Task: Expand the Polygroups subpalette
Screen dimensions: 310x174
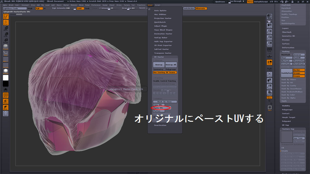Action: (x=287, y=110)
